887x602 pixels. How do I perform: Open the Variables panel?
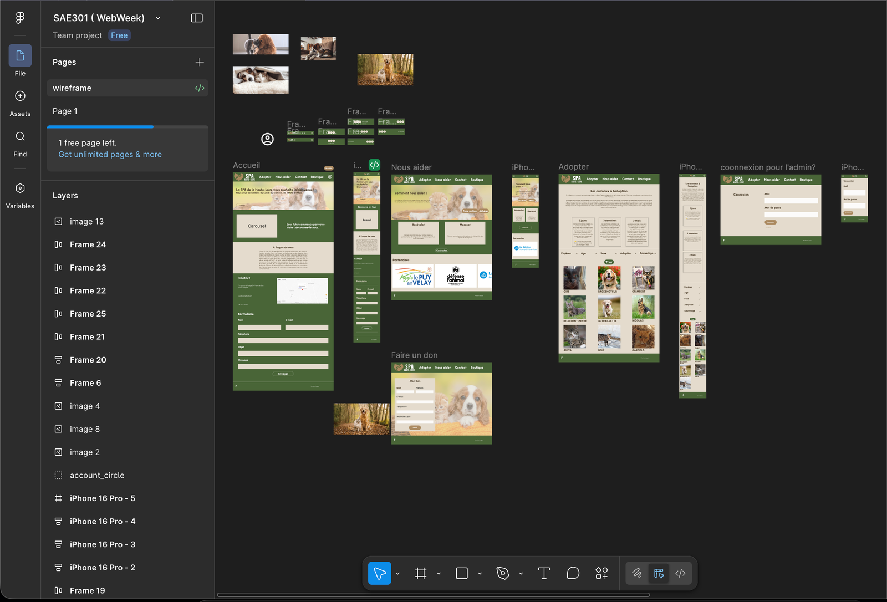(x=20, y=188)
